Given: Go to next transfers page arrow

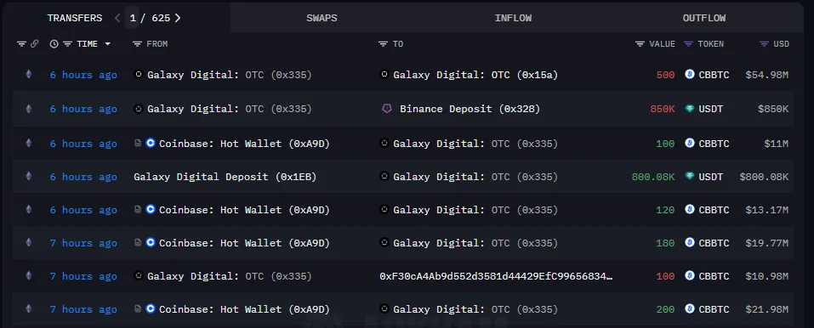Looking at the screenshot, I should 178,18.
